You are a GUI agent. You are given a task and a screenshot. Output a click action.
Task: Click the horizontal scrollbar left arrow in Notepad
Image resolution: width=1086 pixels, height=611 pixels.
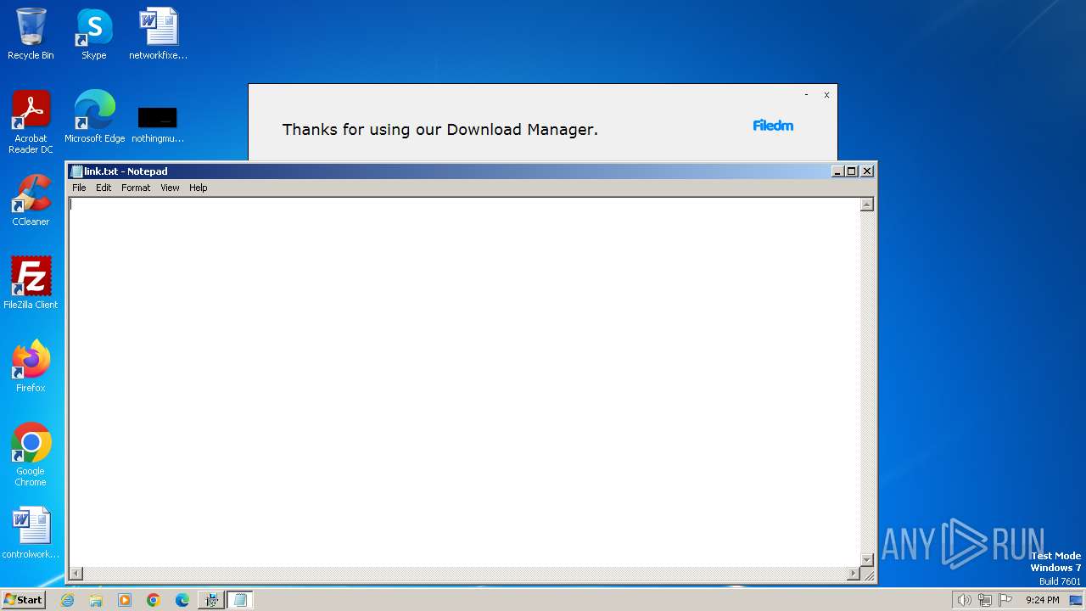point(76,574)
